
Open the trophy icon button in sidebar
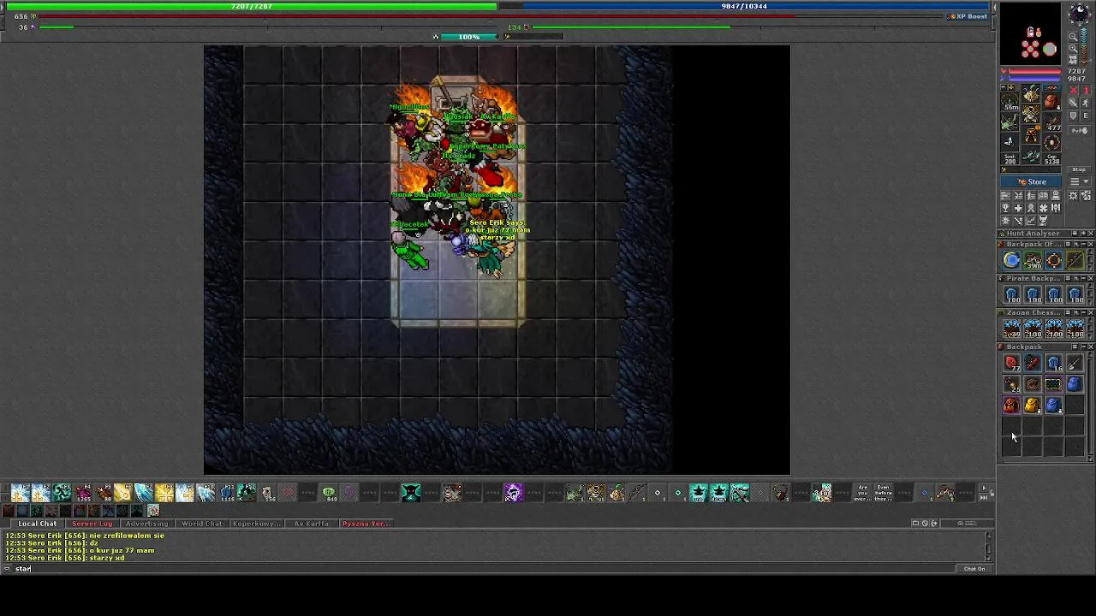tap(1006, 208)
